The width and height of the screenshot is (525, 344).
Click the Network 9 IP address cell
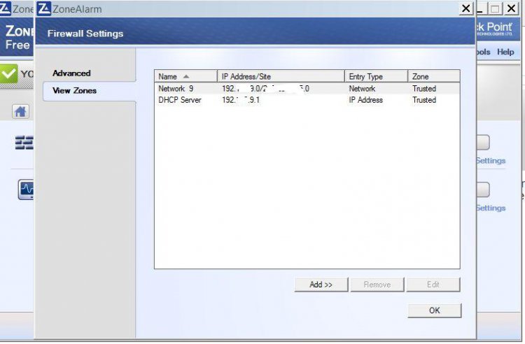click(265, 89)
